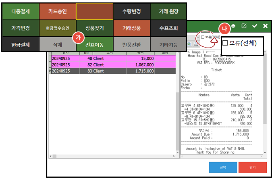Select 현금영수승인

tap(58, 28)
